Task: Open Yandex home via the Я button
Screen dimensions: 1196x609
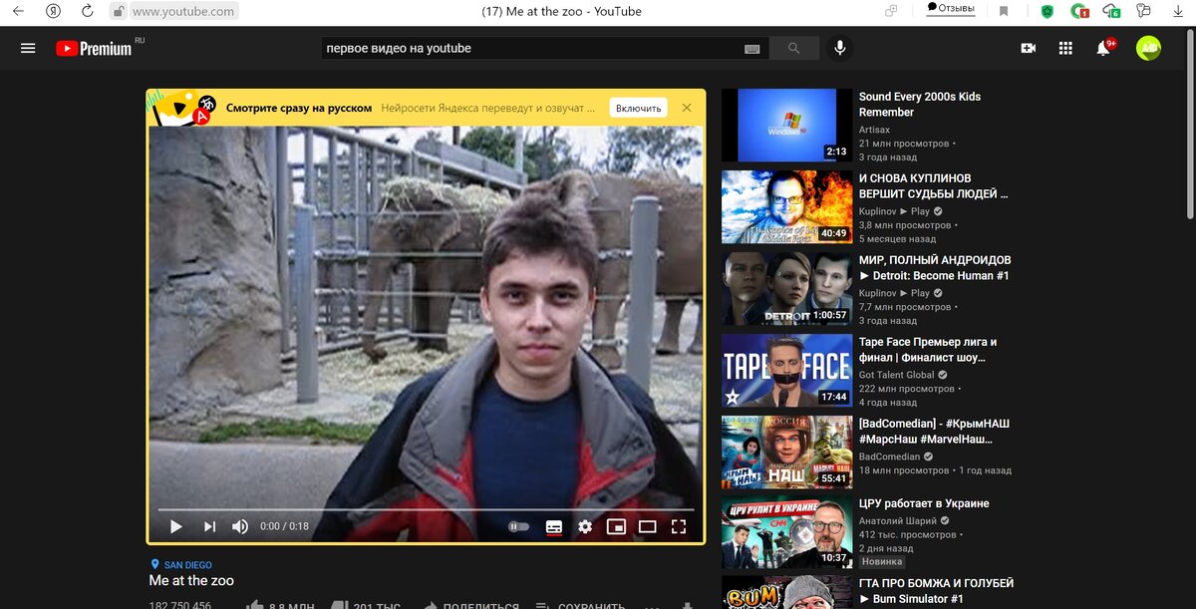Action: tap(53, 11)
